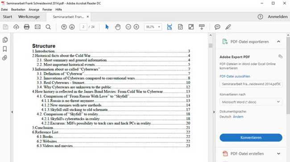Click the read mode toolbar icon
Screen dimensions: 290x162
point(202,27)
